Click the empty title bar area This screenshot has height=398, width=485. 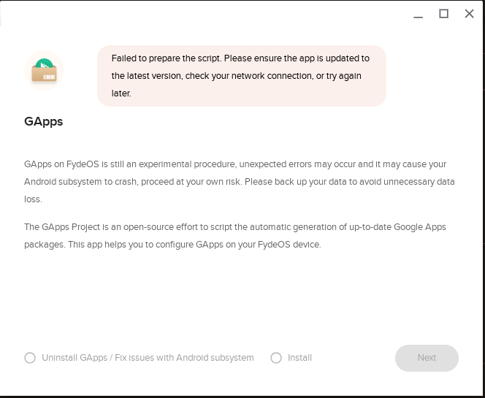pos(204,14)
